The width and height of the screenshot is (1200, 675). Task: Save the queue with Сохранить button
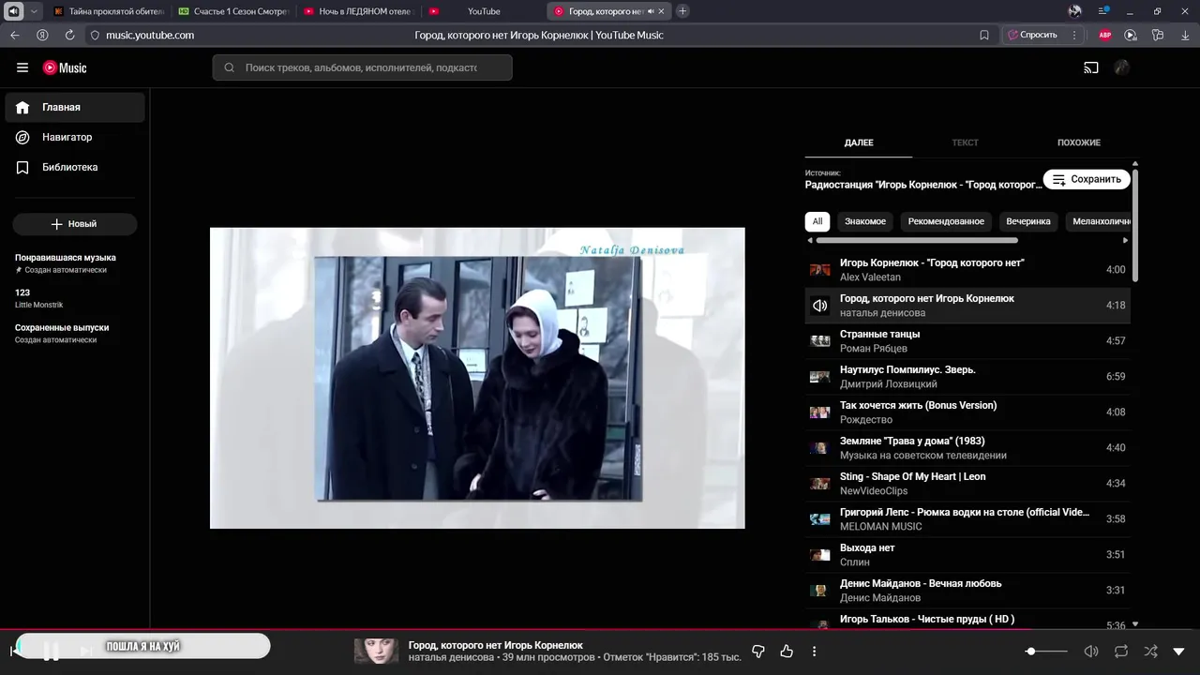pyautogui.click(x=1087, y=179)
